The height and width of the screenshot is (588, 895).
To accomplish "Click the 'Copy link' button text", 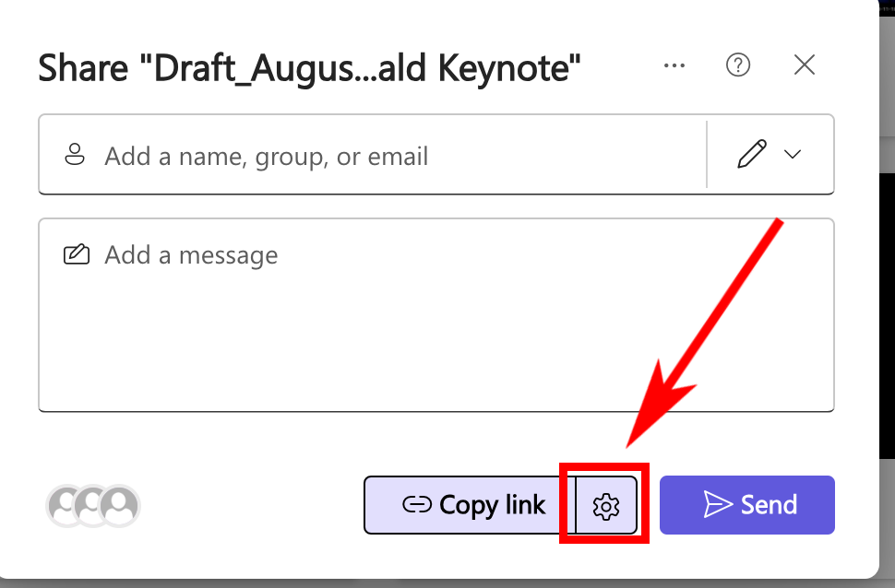I will (x=493, y=505).
